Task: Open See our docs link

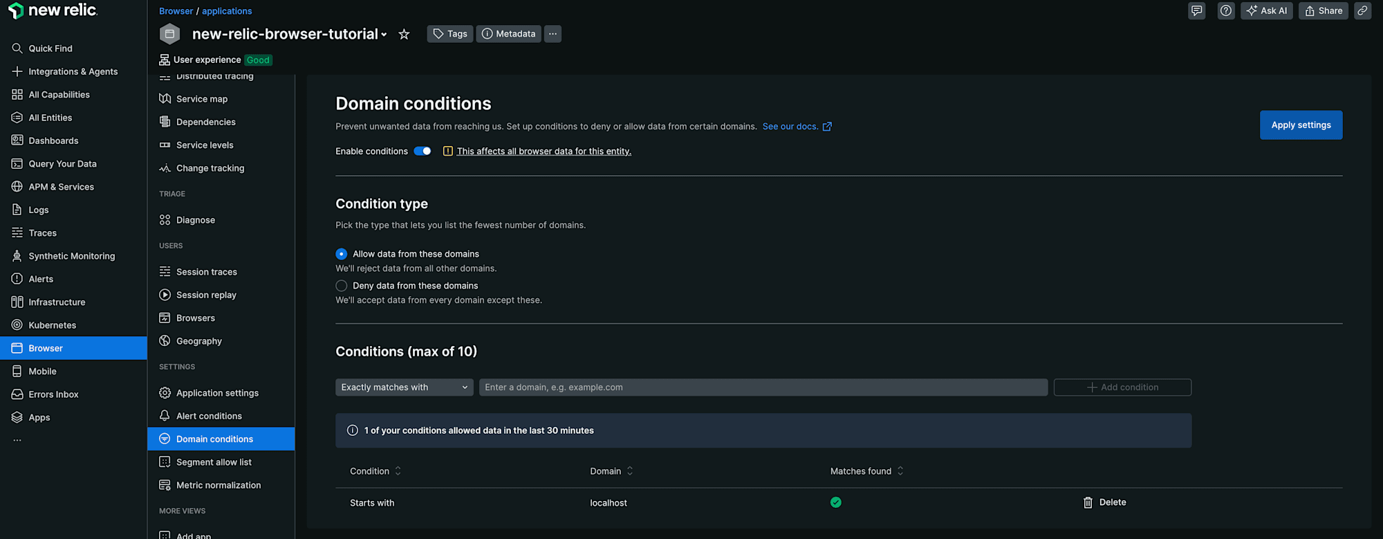Action: point(797,127)
